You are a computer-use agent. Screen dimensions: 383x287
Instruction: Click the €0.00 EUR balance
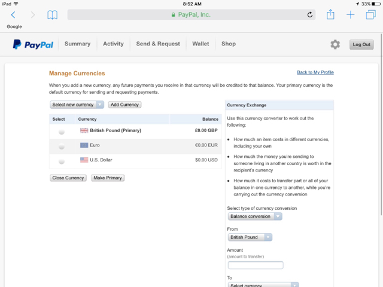206,145
